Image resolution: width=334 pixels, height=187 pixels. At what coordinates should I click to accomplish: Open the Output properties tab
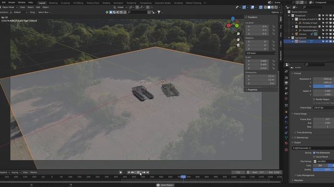[286, 83]
